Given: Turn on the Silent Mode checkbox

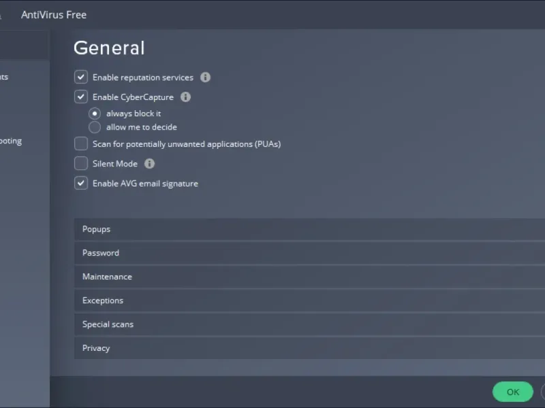Looking at the screenshot, I should pyautogui.click(x=81, y=164).
